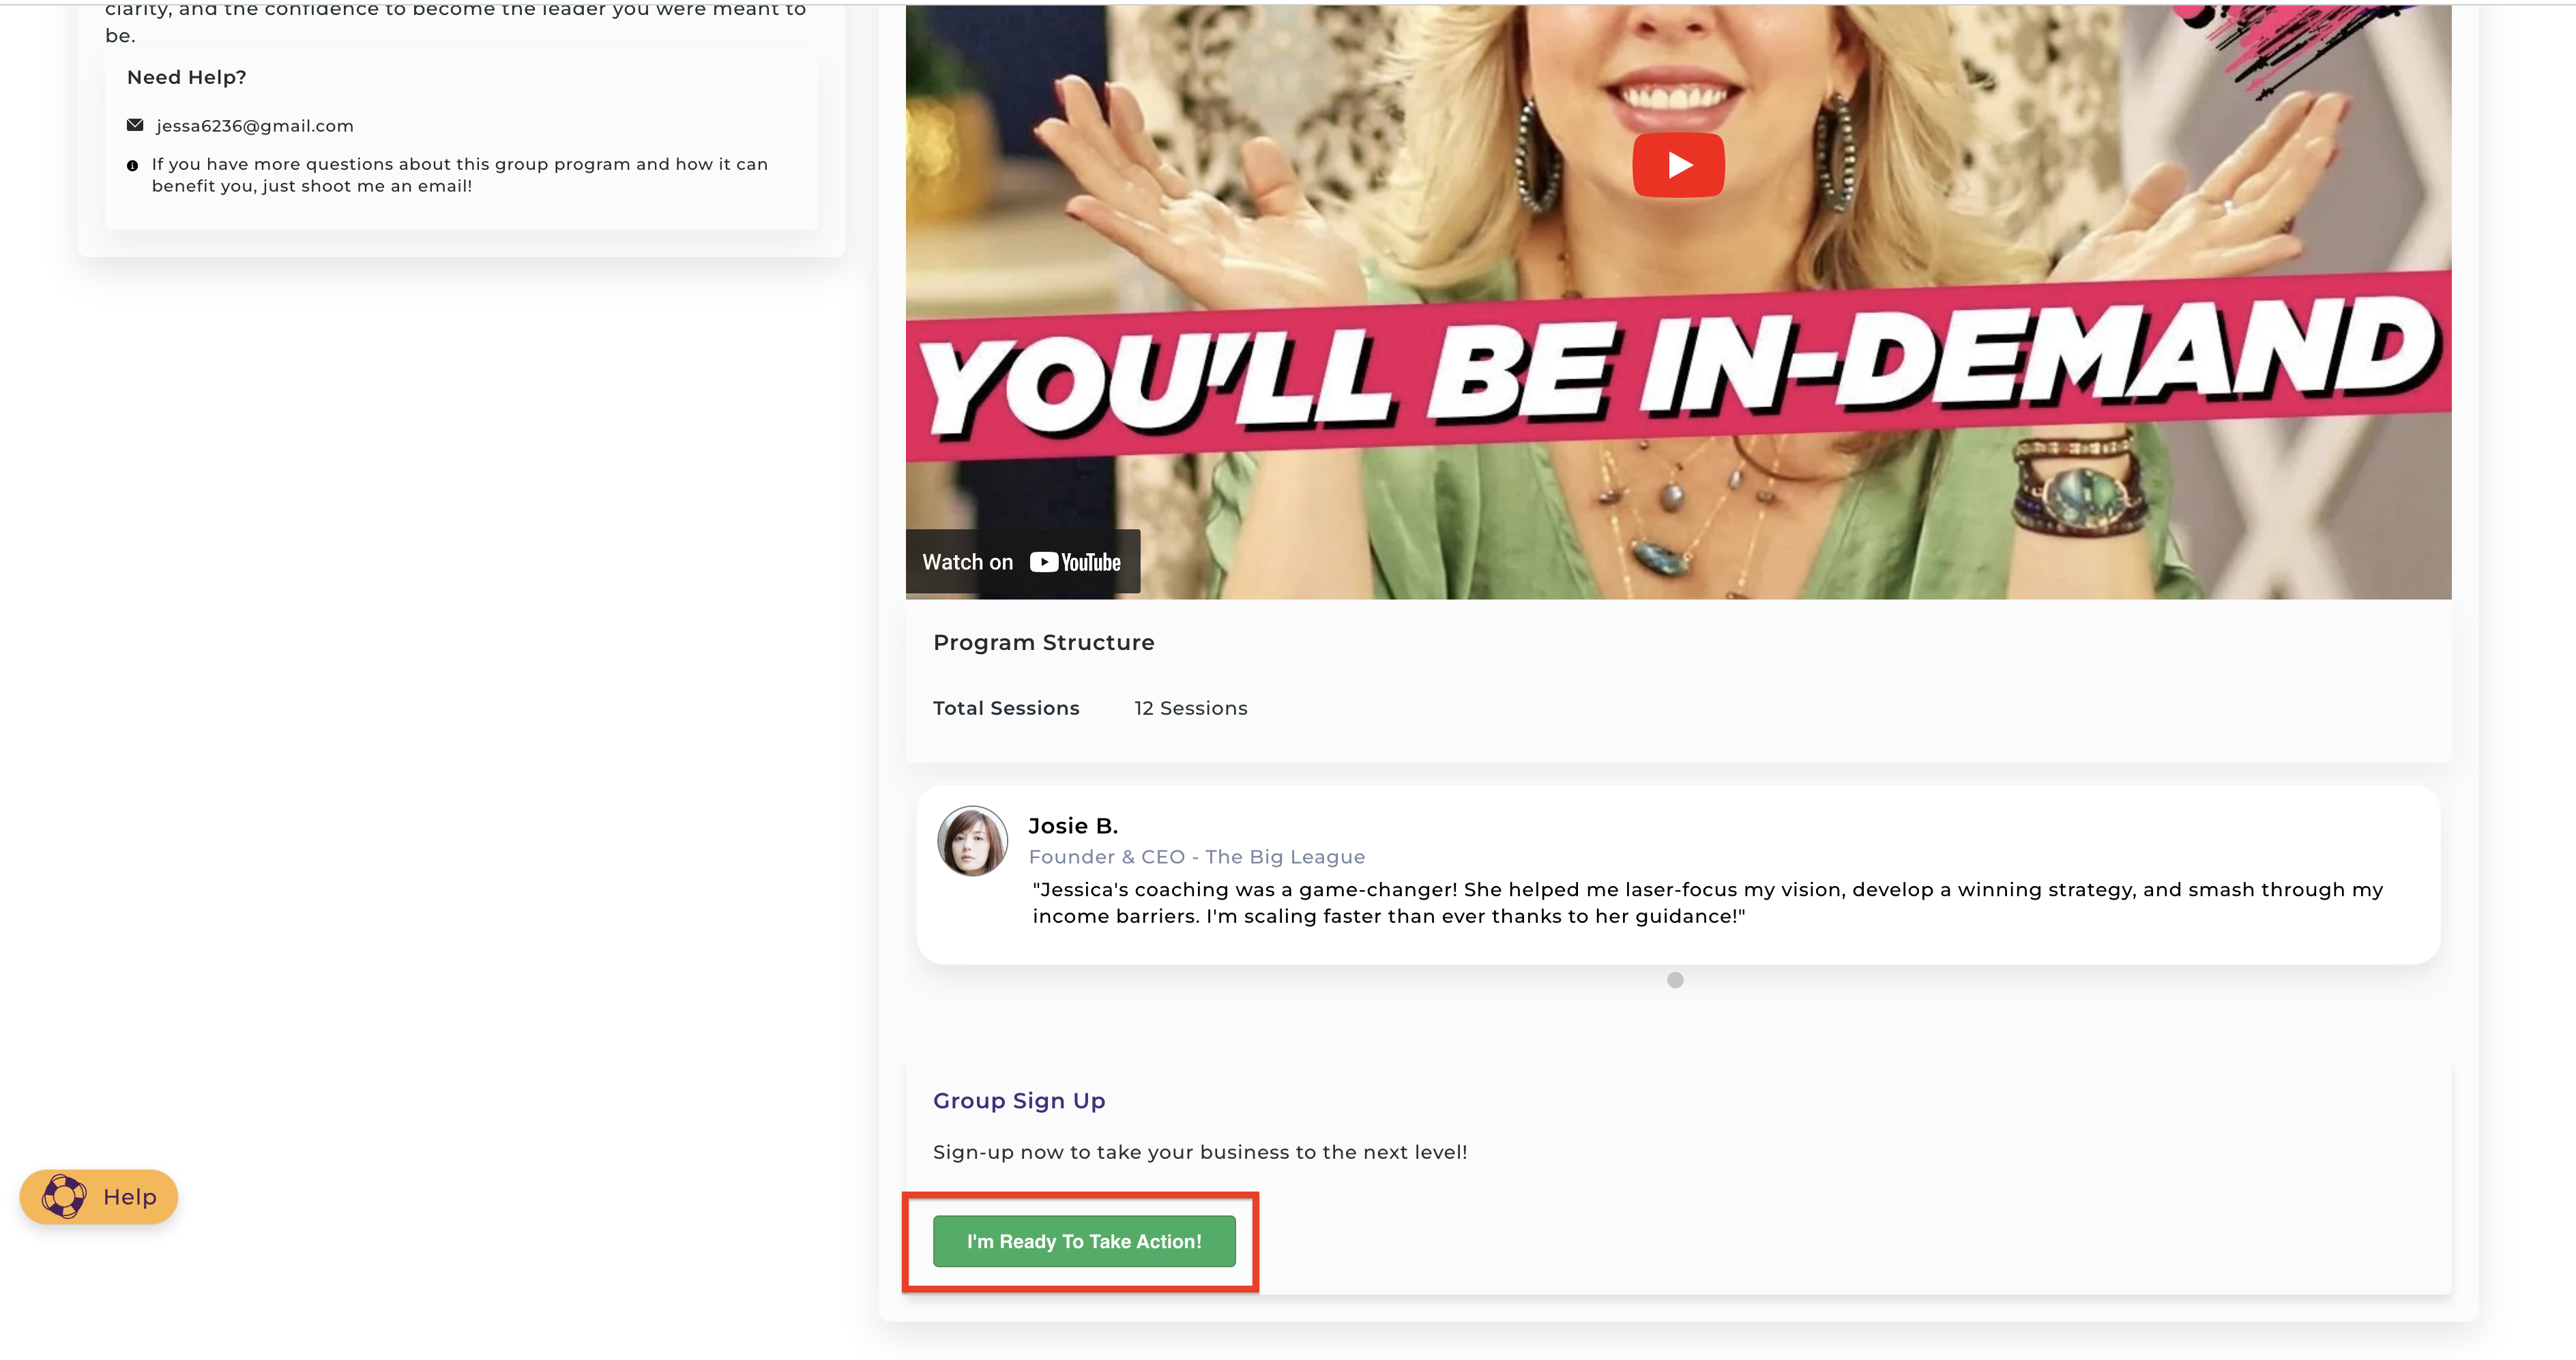Click the 12 Sessions value
This screenshot has height=1360, width=2576.
(1190, 708)
